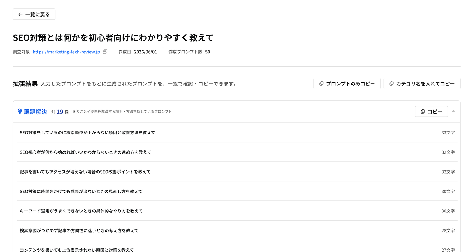Click カテゴリ名を入れてコピー button
This screenshot has height=252, width=468.
pos(422,84)
